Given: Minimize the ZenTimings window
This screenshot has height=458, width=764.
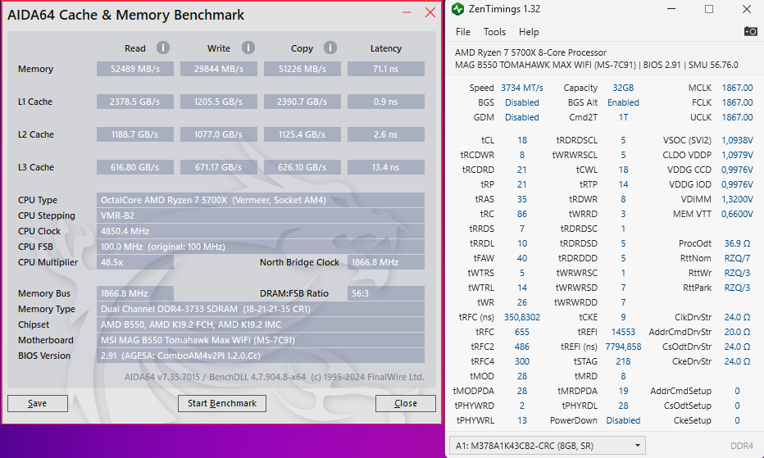Looking at the screenshot, I should click(671, 9).
